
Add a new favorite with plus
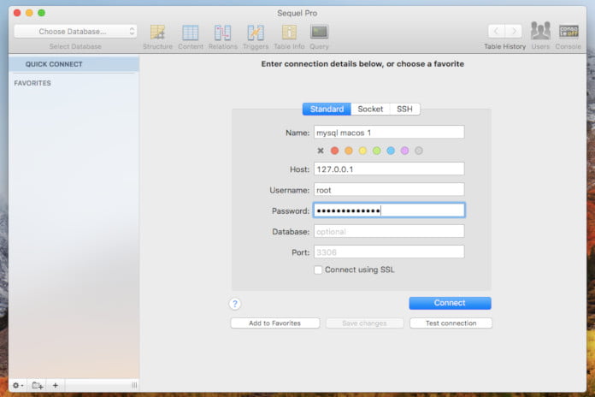[x=56, y=385]
